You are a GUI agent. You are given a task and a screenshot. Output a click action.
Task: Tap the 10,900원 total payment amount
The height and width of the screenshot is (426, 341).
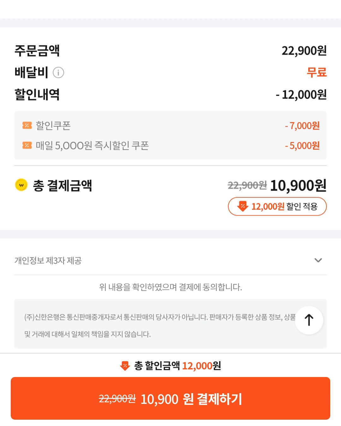pyautogui.click(x=298, y=185)
